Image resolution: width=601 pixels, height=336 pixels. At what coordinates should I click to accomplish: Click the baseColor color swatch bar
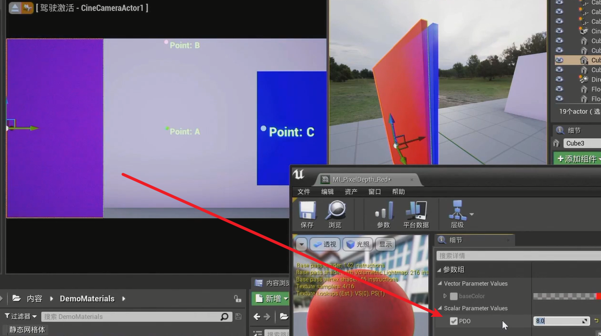coord(567,296)
